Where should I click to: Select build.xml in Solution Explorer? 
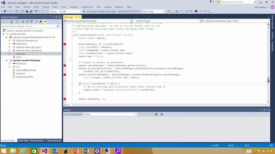(x=21, y=74)
